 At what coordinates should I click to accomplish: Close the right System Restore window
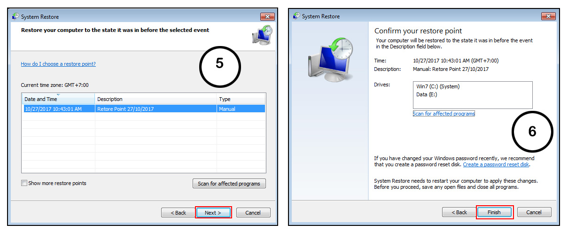pos(548,16)
